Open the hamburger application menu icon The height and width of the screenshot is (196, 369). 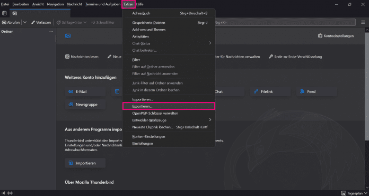click(x=363, y=22)
